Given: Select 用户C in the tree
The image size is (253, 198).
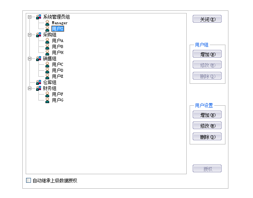Looking at the screenshot, I should pos(57,65).
